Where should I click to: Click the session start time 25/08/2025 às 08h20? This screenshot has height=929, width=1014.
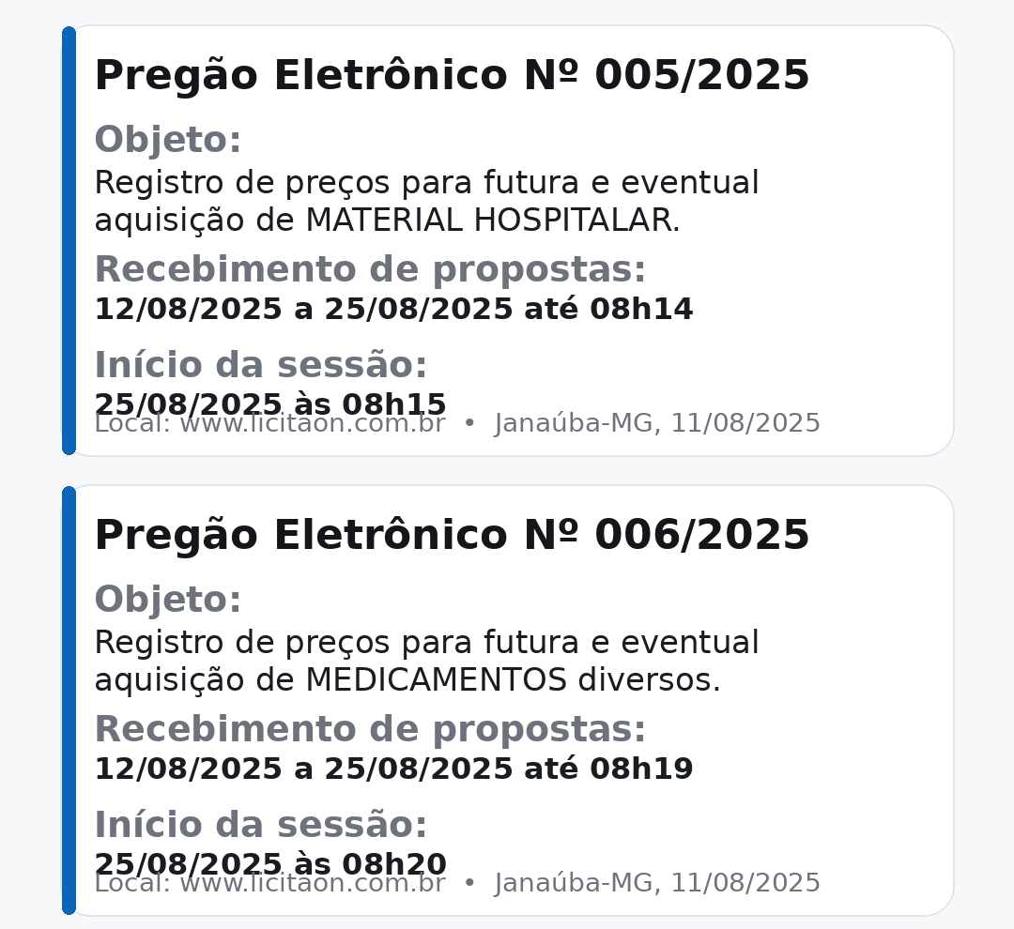coord(270,861)
